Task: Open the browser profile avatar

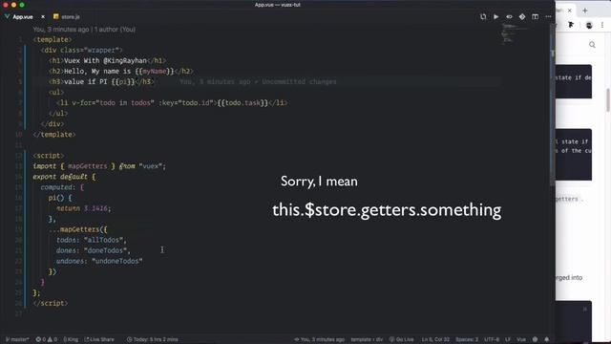Action: [589, 26]
